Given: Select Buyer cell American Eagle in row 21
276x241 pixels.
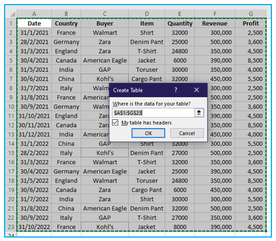Looking at the screenshot, I should tap(105, 208).
